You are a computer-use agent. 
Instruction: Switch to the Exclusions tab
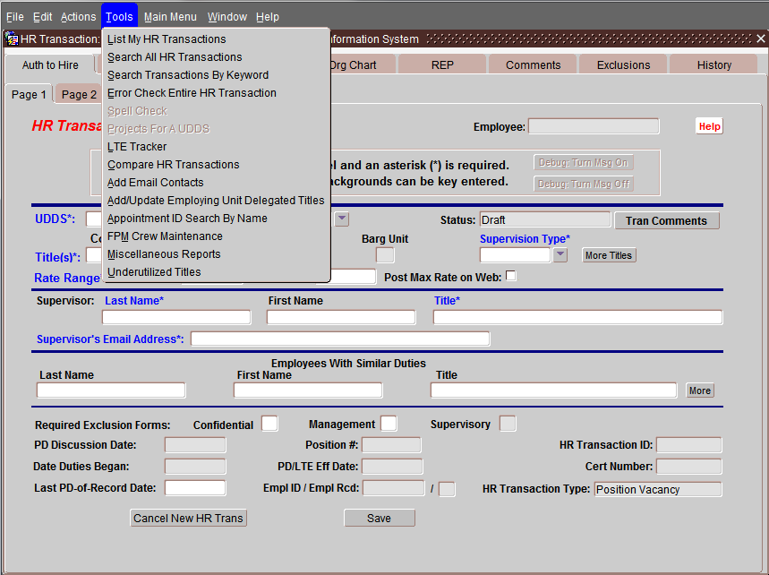(x=623, y=64)
